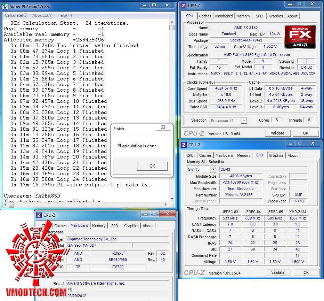This screenshot has width=324, height=301.
Task: Switch to SPD tab in top CPU-Z window
Action: pos(259,16)
